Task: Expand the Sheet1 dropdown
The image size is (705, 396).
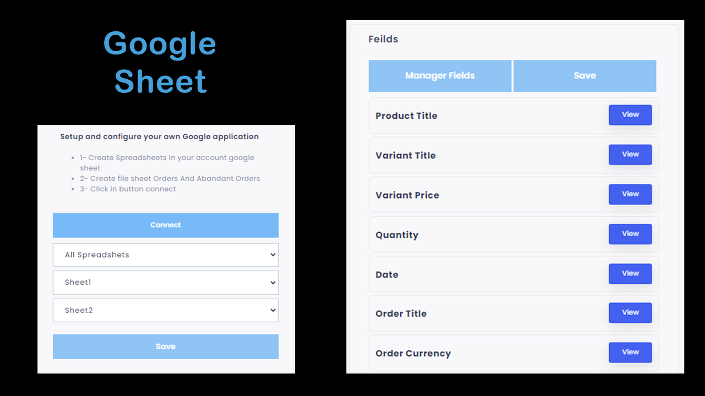Action: [165, 282]
